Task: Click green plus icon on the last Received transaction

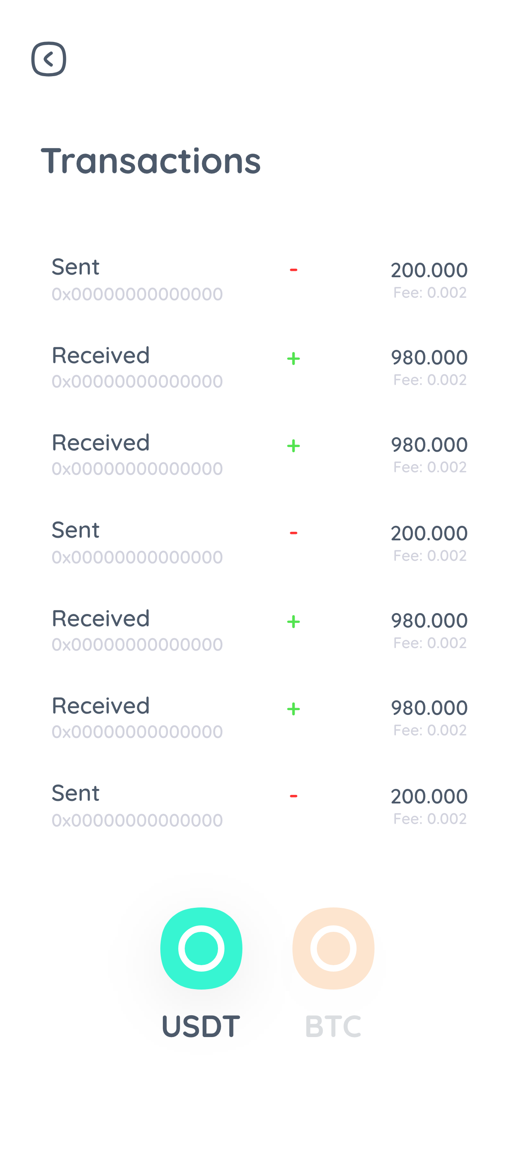Action: [293, 708]
